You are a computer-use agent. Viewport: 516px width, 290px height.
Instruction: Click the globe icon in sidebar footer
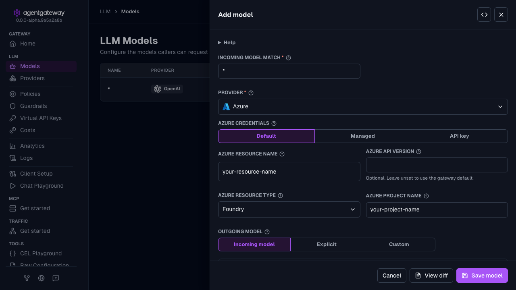click(41, 278)
